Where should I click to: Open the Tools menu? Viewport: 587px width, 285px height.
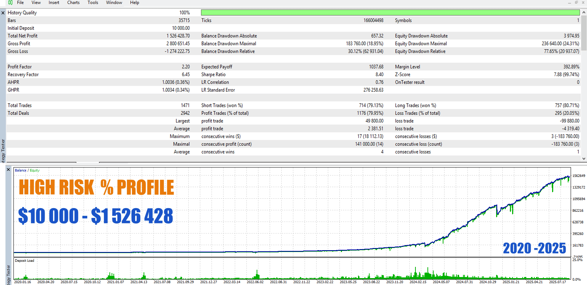pyautogui.click(x=93, y=3)
